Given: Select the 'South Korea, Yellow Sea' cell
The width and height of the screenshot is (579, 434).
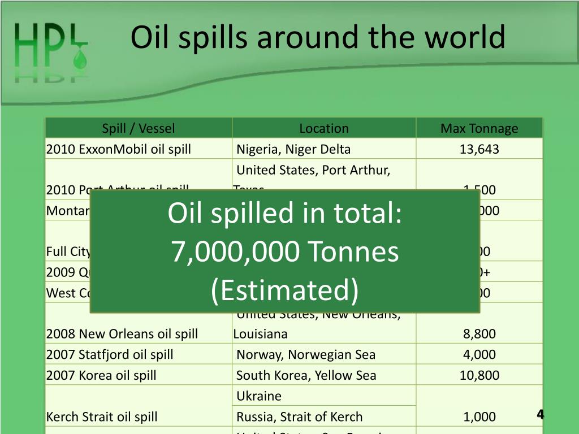Looking at the screenshot, I should pyautogui.click(x=324, y=375).
